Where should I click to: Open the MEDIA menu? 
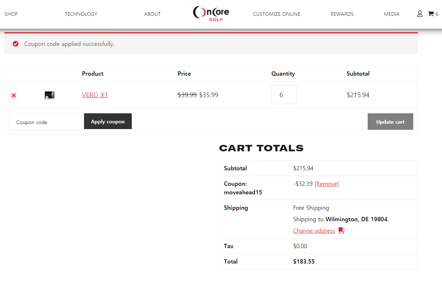391,14
